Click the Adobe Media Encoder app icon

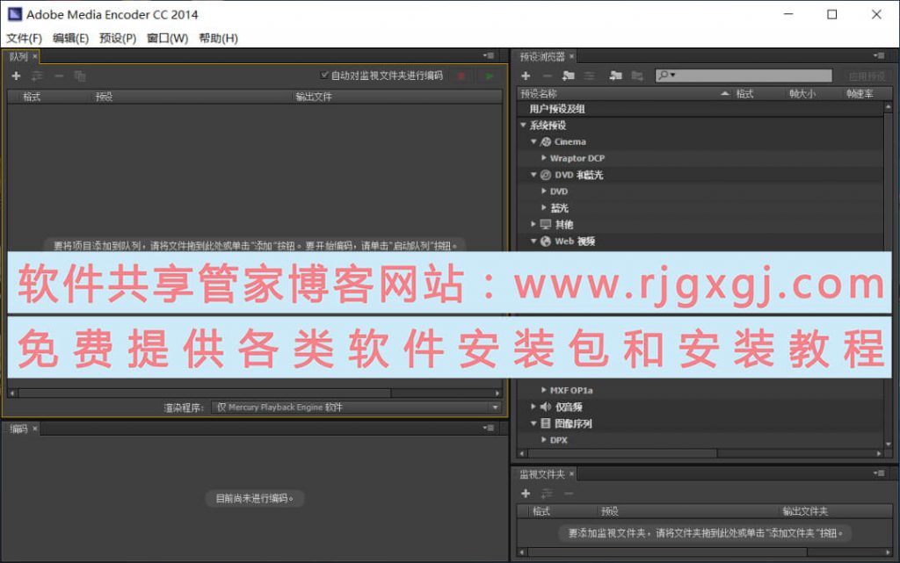point(15,14)
